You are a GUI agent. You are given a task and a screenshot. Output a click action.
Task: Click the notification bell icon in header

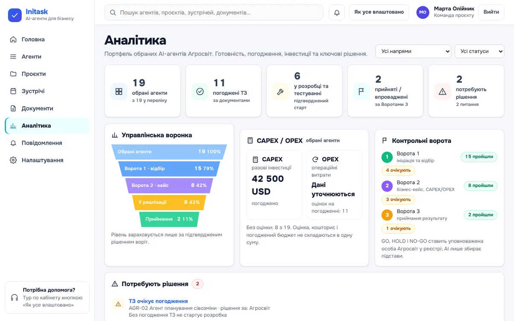tap(337, 12)
